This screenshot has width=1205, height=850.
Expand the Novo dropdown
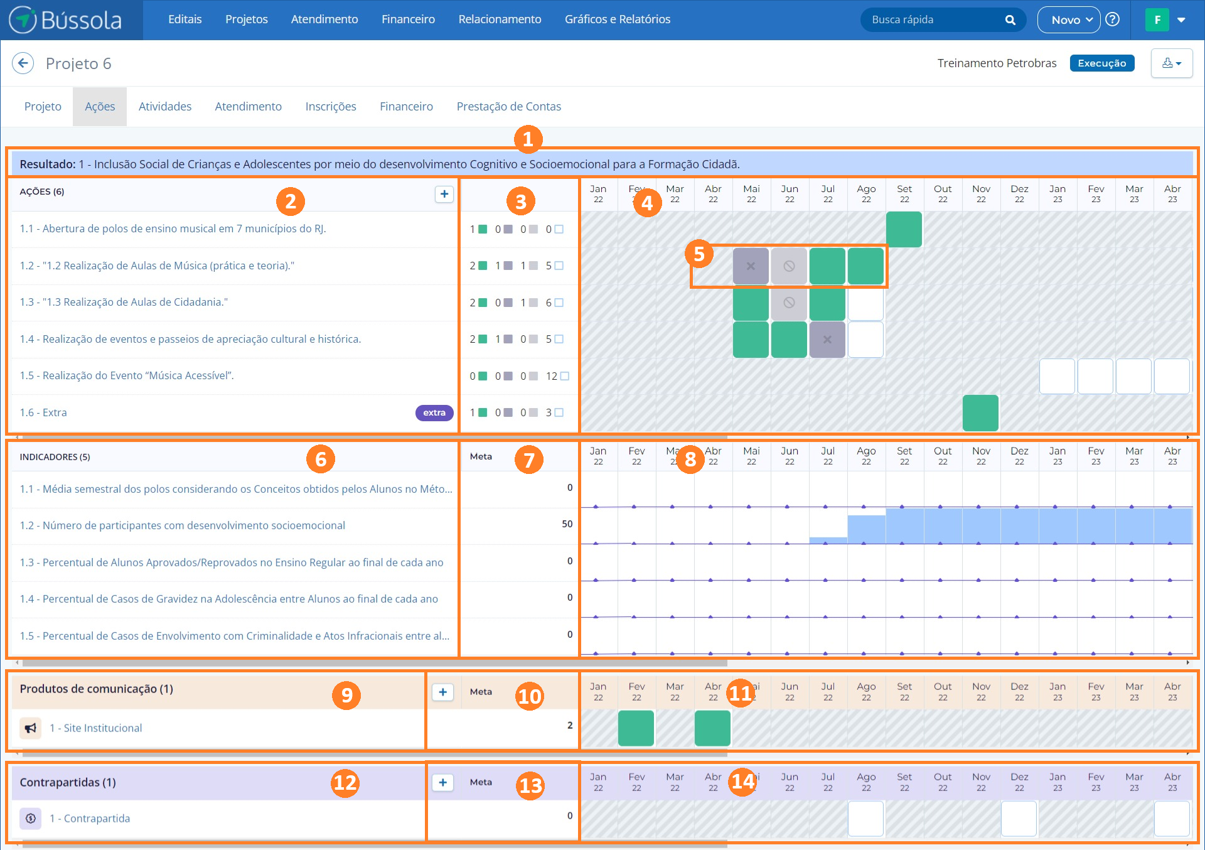pyautogui.click(x=1068, y=20)
